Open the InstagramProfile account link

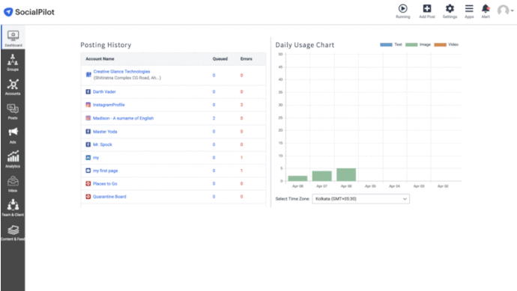coord(109,105)
